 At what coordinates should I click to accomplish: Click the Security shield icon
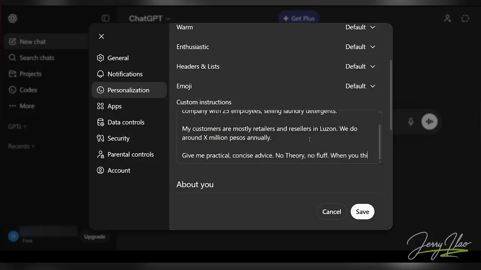click(100, 138)
